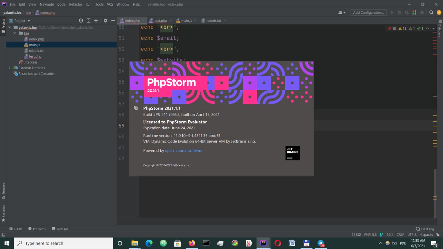Screen dimensions: 443x249
Task: Open the Code With Me user dropdown
Action: coord(342,12)
